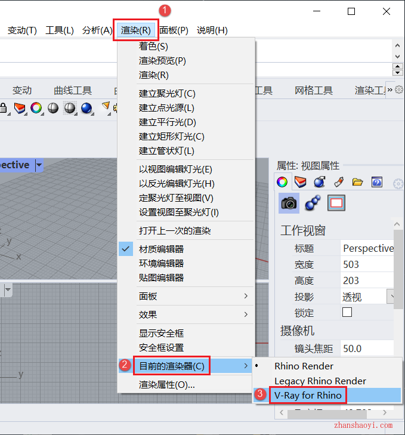Expand the 效果 submenu
This screenshot has height=435, width=405.
pos(186,315)
